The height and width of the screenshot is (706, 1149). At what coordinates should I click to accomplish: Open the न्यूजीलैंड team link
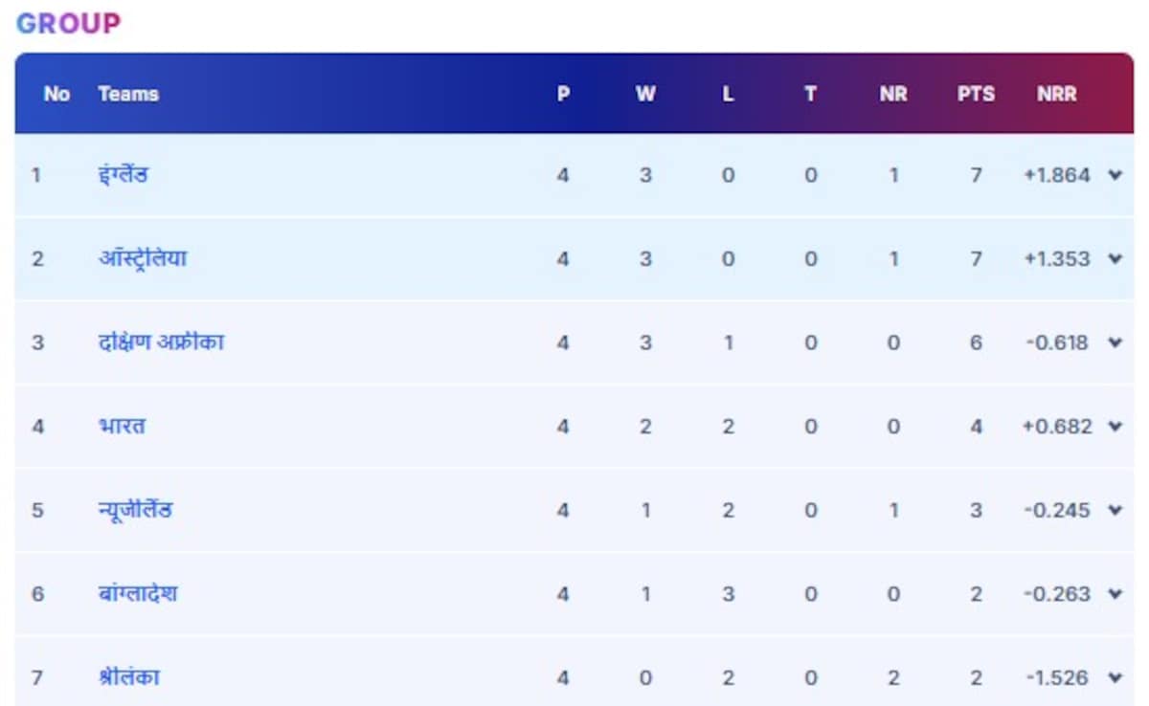click(135, 510)
